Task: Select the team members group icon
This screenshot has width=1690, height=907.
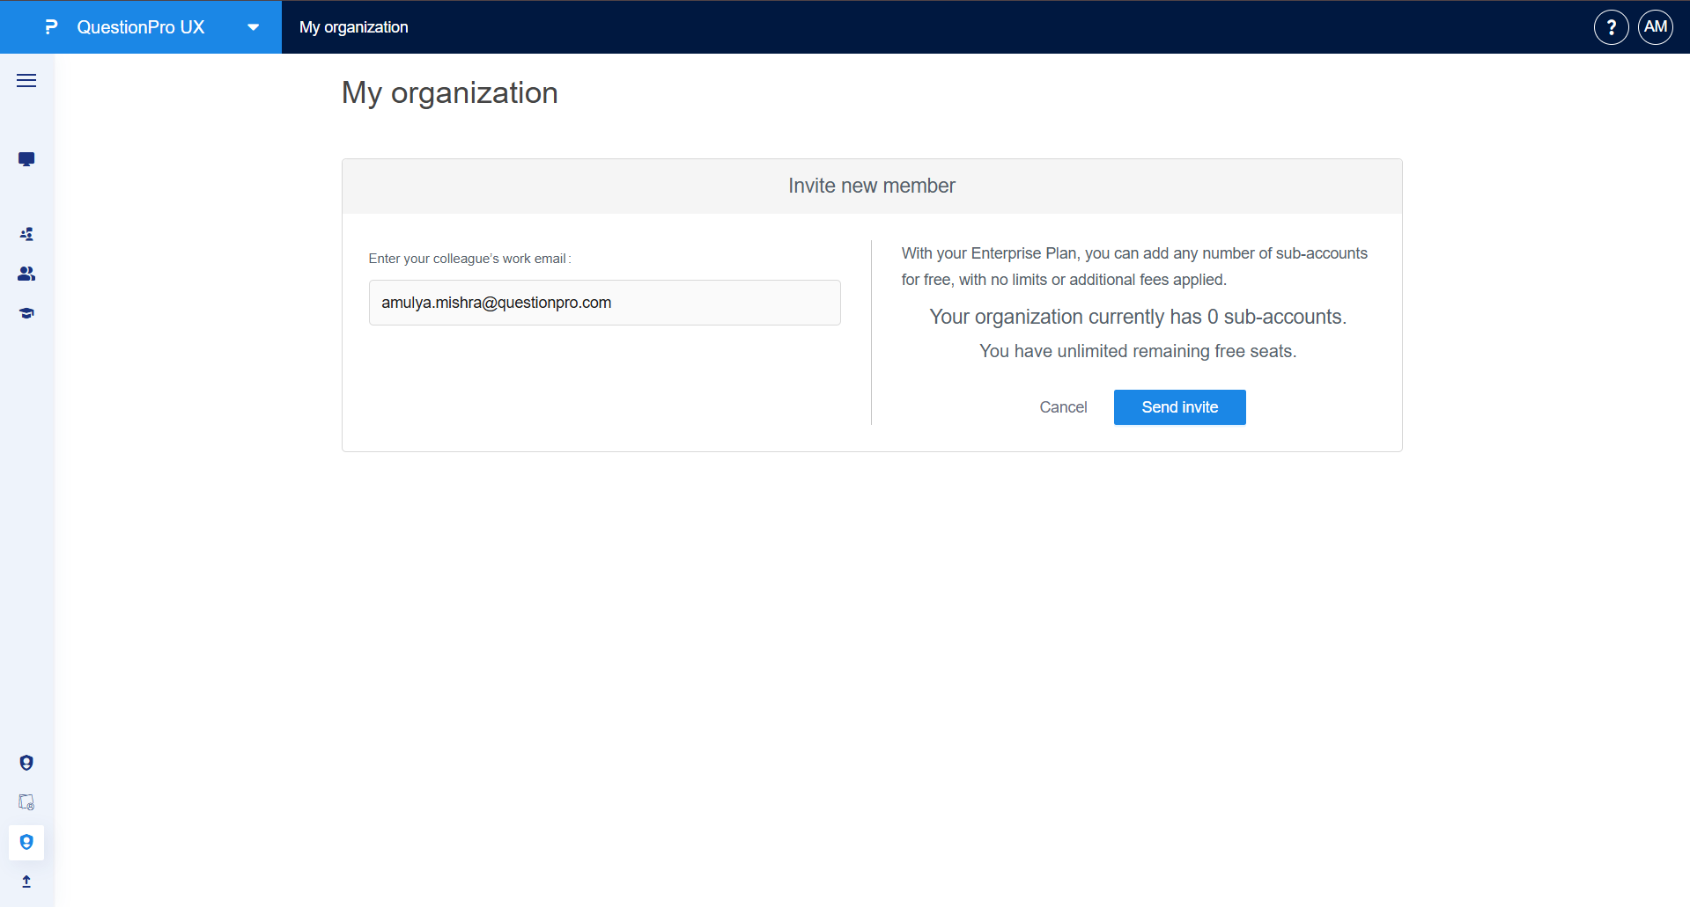Action: (x=26, y=274)
